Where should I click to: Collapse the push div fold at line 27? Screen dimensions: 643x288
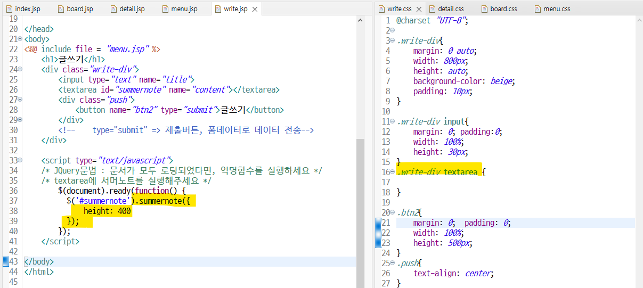pos(20,100)
